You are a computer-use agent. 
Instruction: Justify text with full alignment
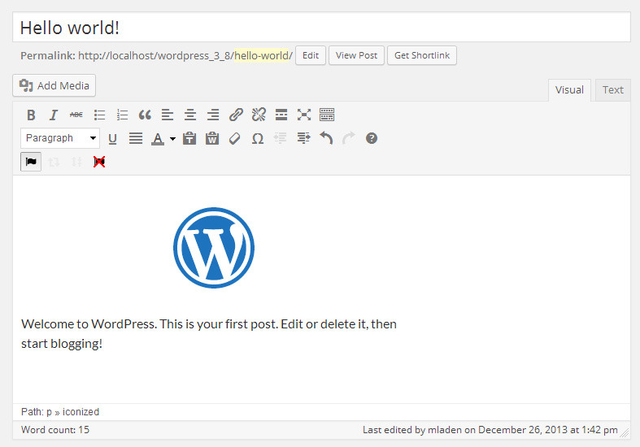pos(136,139)
